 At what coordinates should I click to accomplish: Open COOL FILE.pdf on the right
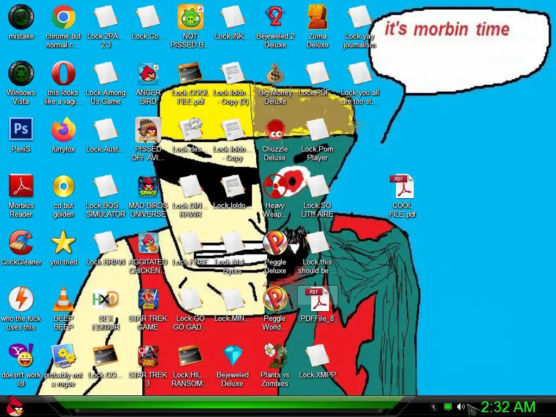[402, 186]
